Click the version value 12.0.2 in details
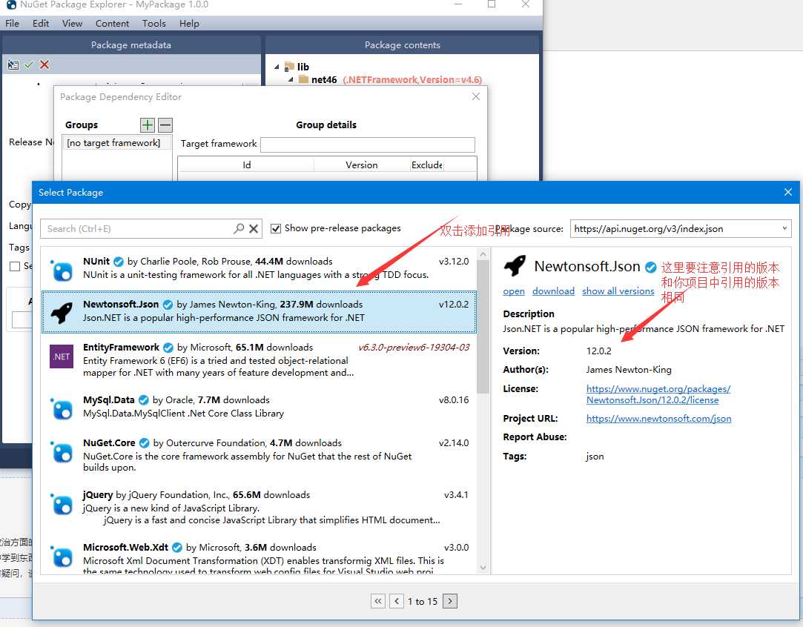 point(598,351)
